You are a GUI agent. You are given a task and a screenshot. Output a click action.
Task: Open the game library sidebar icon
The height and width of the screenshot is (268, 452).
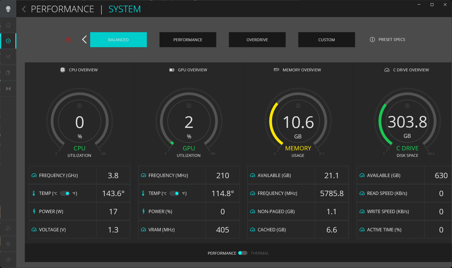click(x=8, y=73)
